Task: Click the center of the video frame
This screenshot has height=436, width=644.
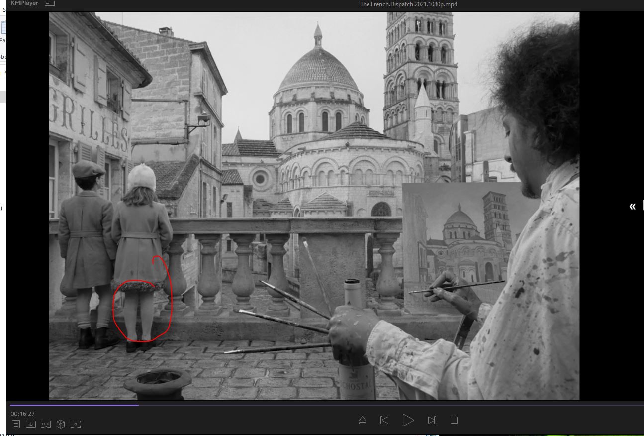Action: point(314,206)
